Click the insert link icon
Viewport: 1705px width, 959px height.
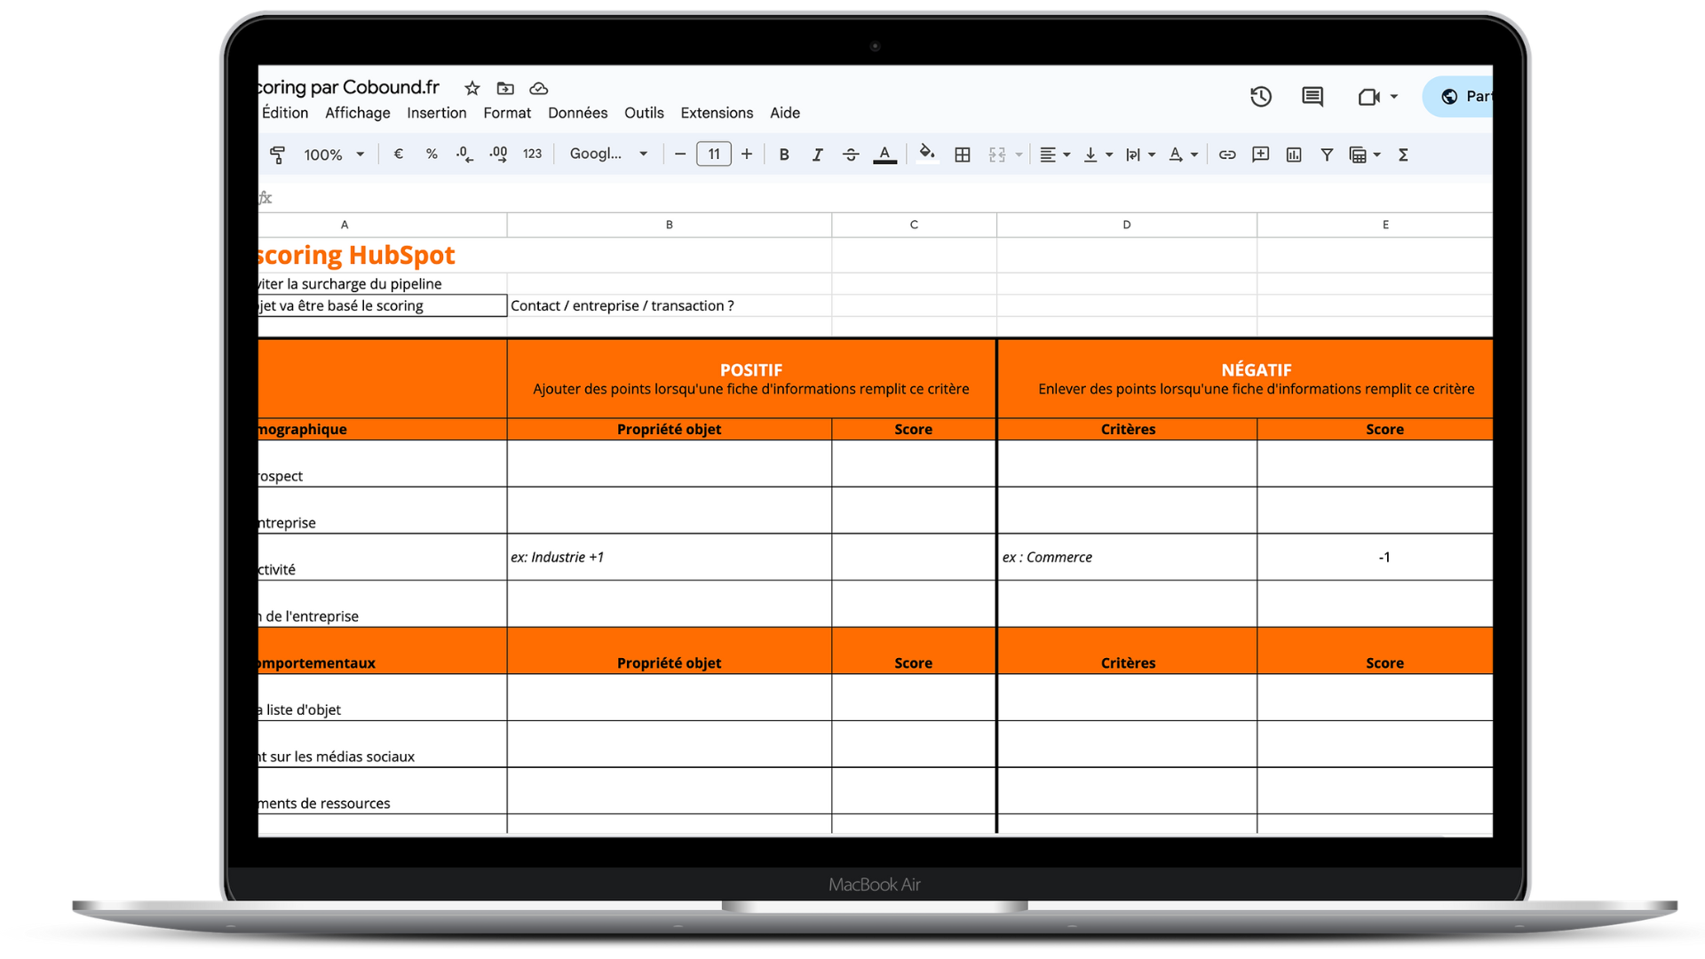(1227, 155)
